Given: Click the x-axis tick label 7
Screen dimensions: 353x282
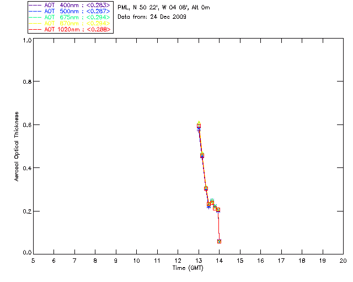Looking at the screenshot, I should tap(74, 261).
